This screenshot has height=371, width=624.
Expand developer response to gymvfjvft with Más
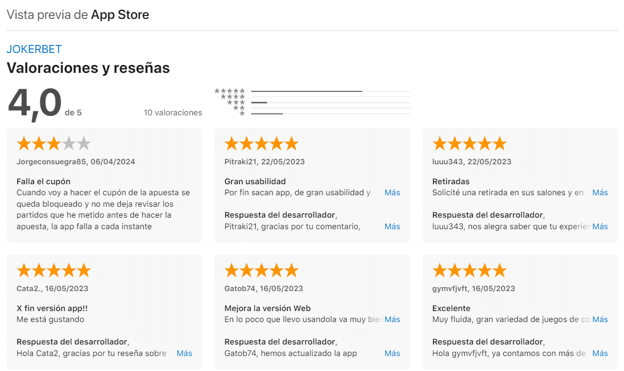pyautogui.click(x=600, y=354)
